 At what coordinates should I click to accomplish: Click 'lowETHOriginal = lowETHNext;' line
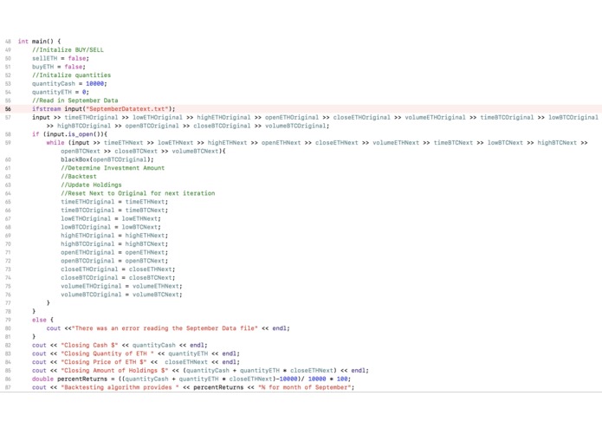coord(111,219)
